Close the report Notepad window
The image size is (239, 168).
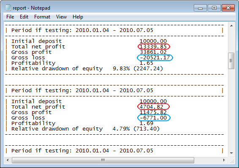point(228,8)
